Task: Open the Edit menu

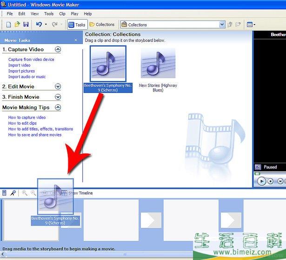Action: click(22, 13)
